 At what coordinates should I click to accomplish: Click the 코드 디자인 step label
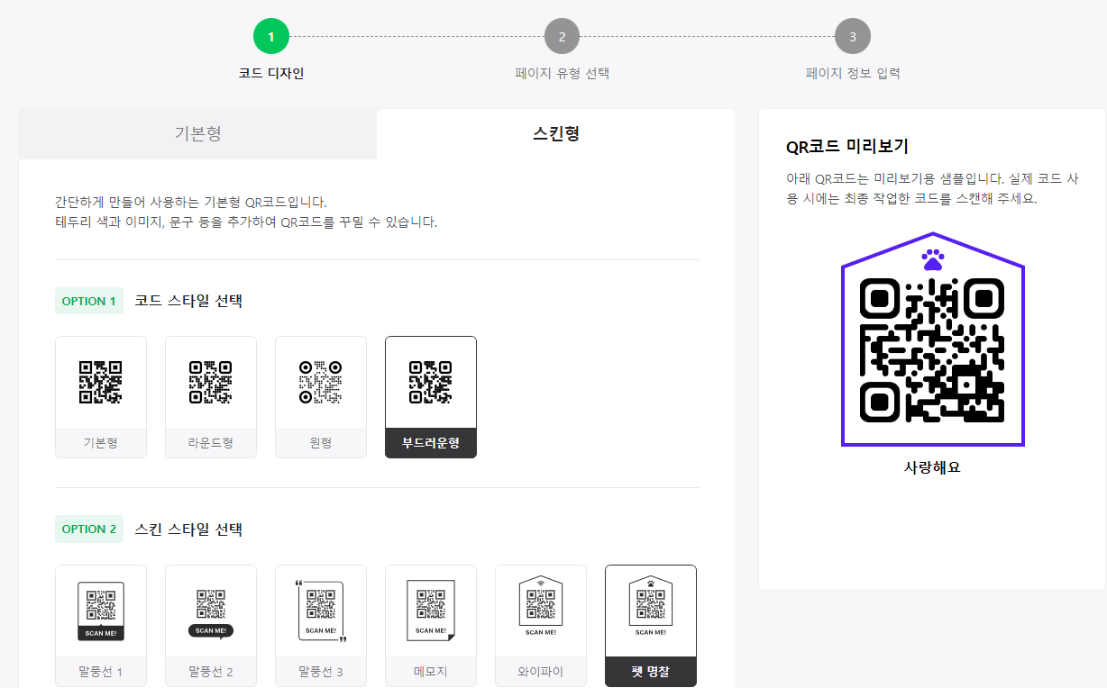(271, 74)
